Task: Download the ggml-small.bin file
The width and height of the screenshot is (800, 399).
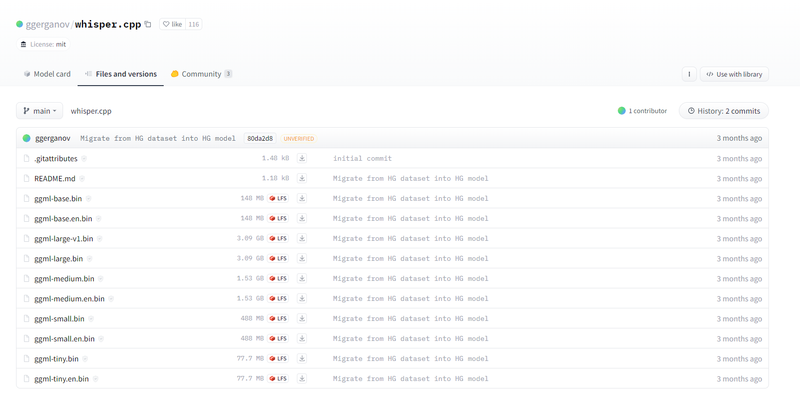Action: [302, 318]
